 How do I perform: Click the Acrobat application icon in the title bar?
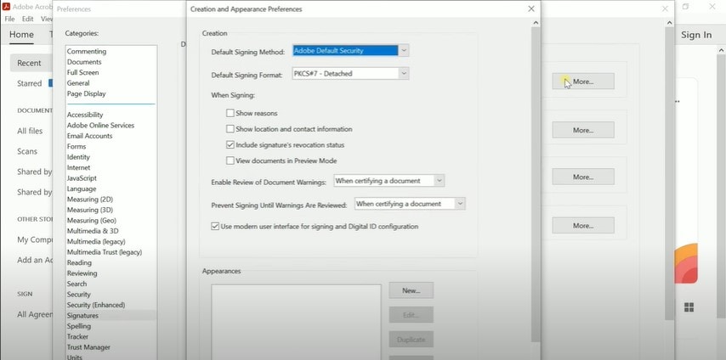pyautogui.click(x=7, y=7)
